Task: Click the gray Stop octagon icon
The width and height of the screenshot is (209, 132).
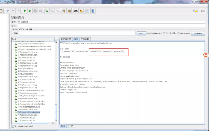Action: [35, 11]
